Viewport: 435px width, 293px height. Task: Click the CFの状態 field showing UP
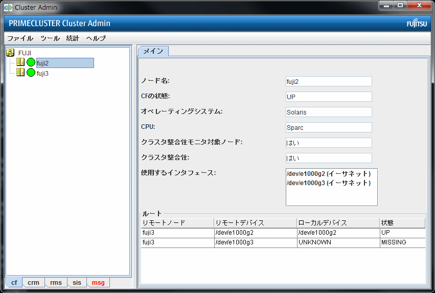pos(329,97)
